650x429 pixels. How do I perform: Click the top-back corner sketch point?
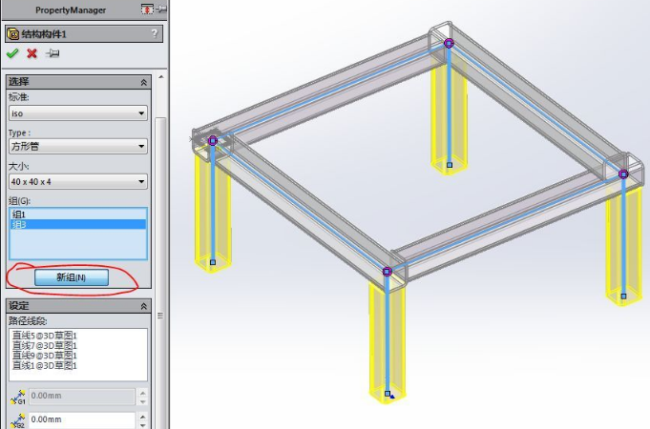[449, 43]
